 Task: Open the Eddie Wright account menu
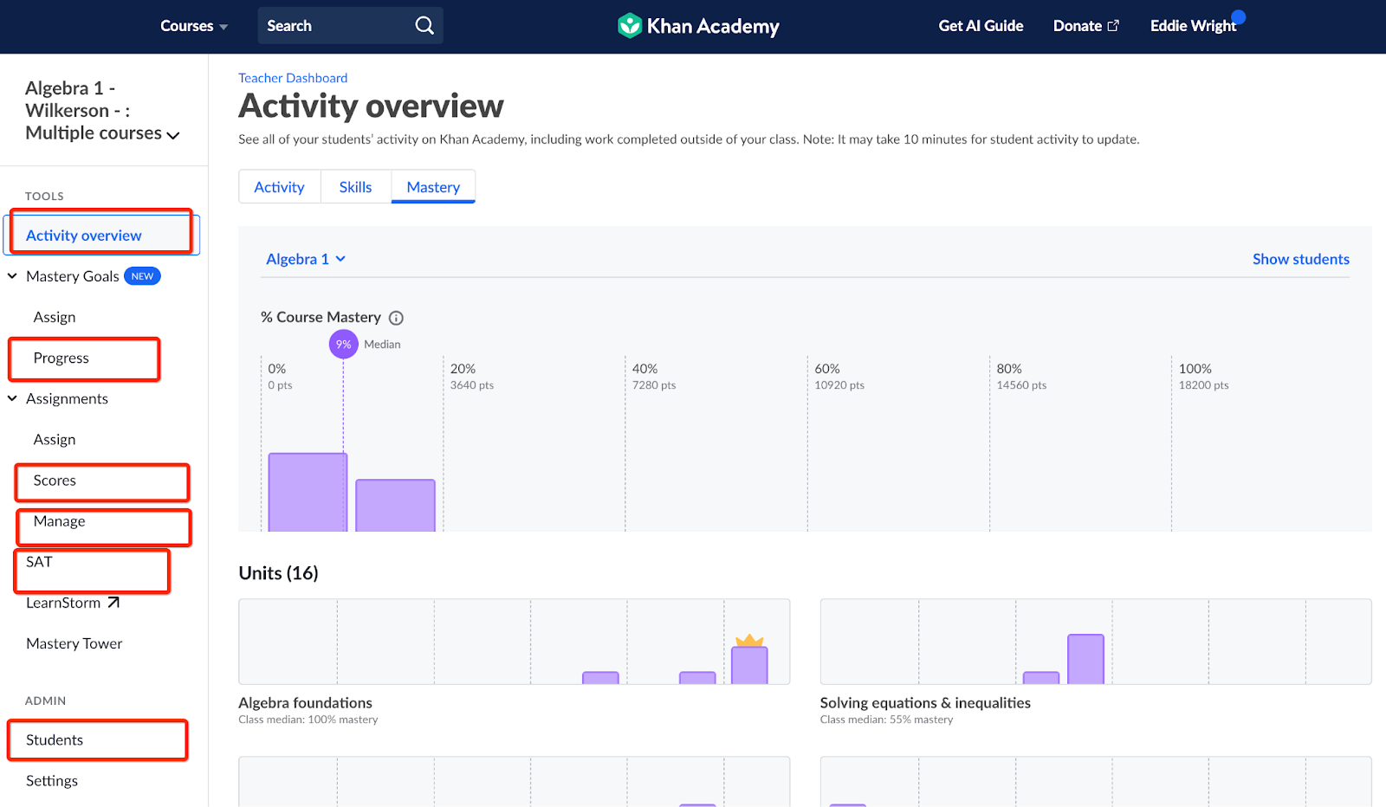(x=1193, y=26)
